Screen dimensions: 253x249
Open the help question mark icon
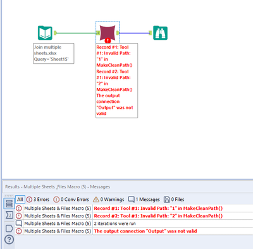tap(9, 240)
